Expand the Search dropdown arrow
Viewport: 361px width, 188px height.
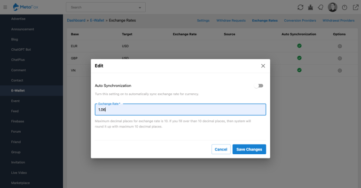(x=140, y=8)
